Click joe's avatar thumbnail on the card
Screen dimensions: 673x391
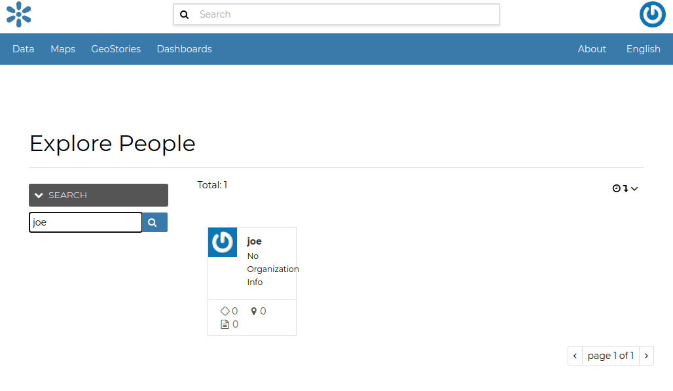[223, 242]
